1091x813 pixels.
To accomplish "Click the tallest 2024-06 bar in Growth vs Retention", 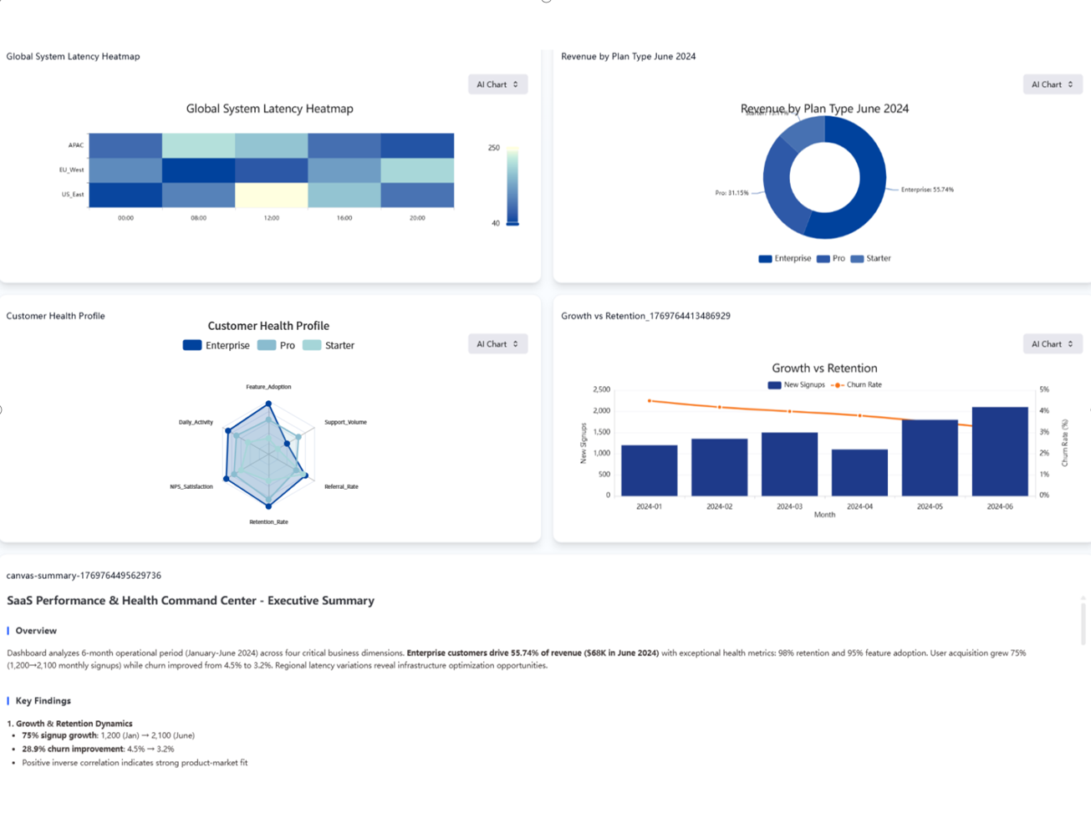I will 1000,451.
